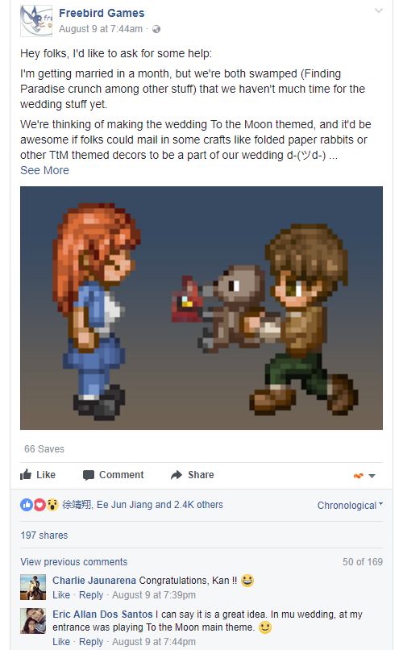The width and height of the screenshot is (403, 650).
Task: Open Eric Allan Dos Santos's avatar
Action: tap(33, 621)
